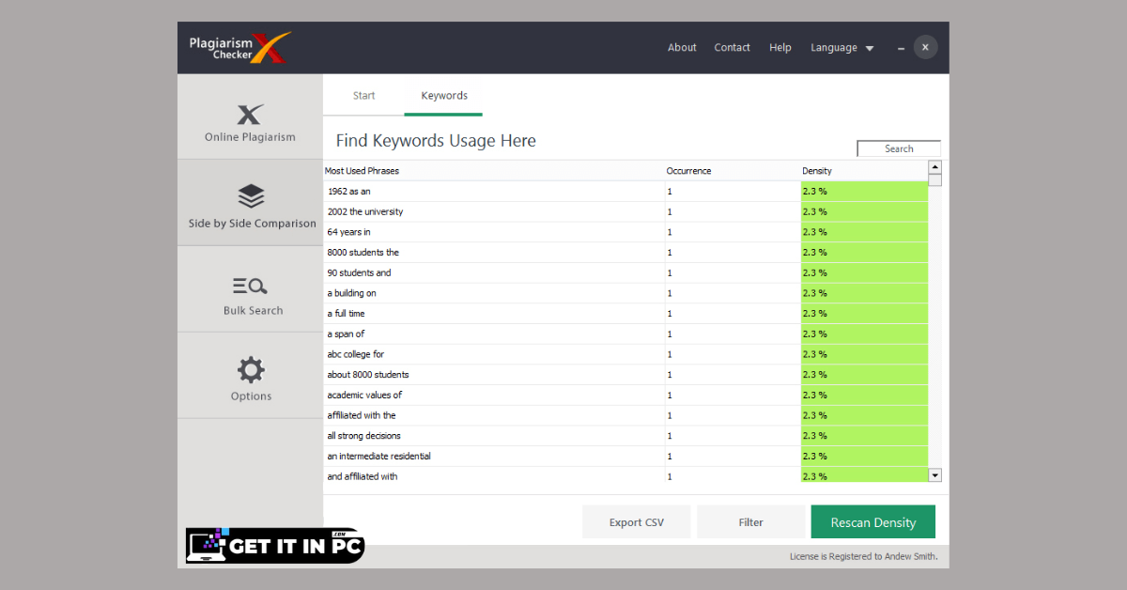Select the phrase 'a building on'

click(x=351, y=293)
